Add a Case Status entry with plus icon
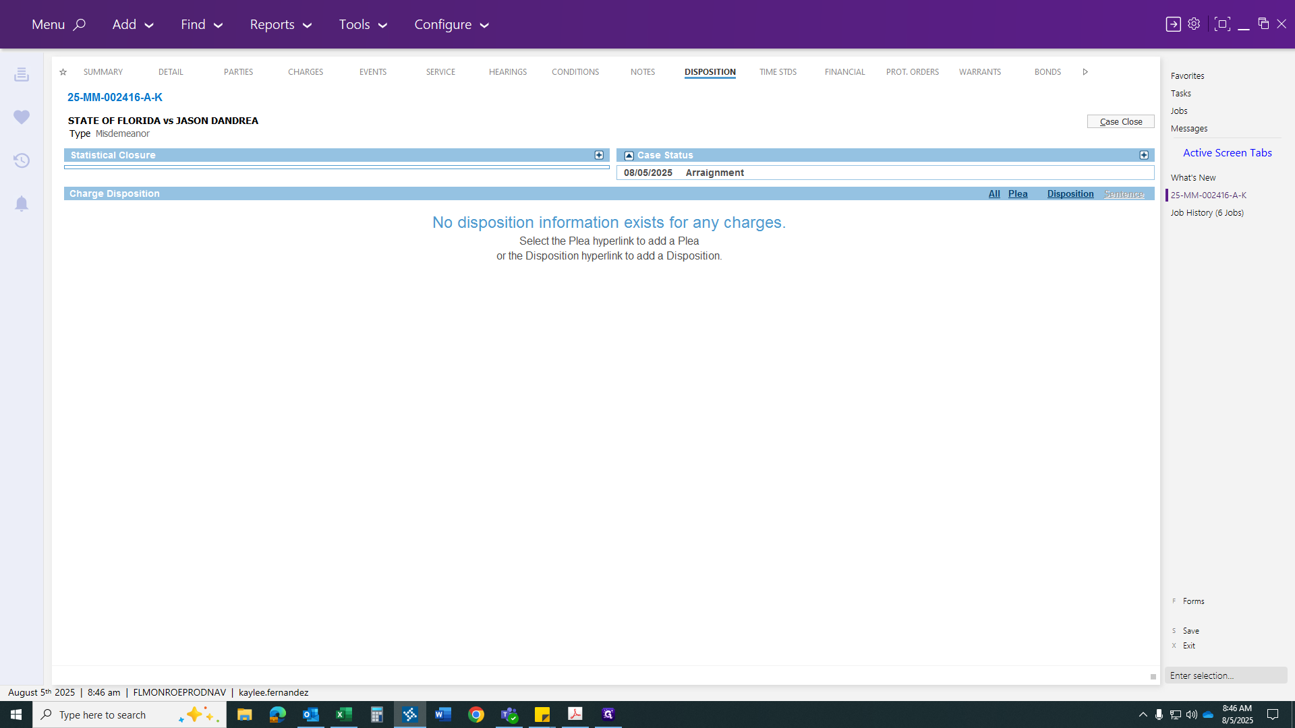 tap(1144, 155)
